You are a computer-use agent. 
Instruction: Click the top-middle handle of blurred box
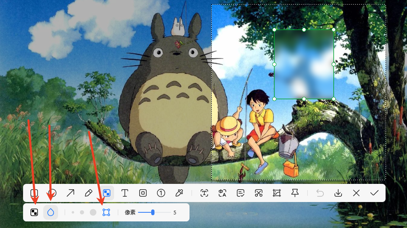304,30
